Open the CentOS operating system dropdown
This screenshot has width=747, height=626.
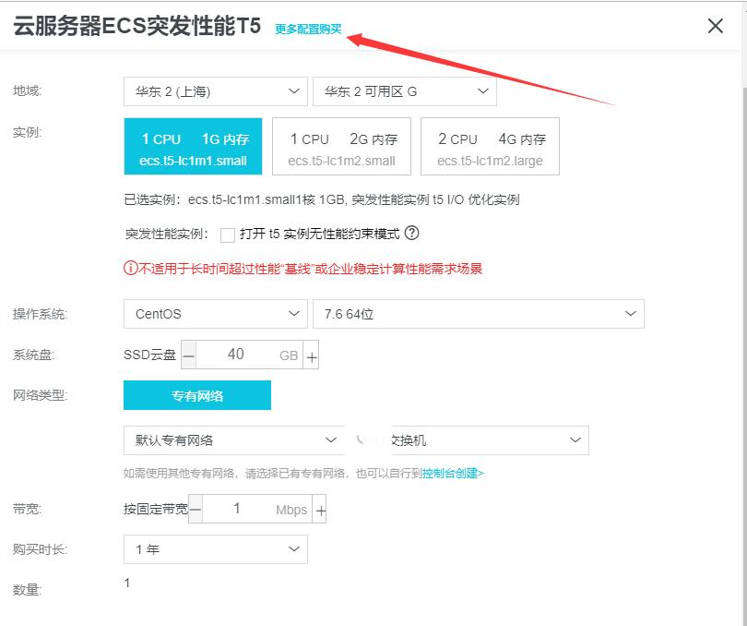215,314
